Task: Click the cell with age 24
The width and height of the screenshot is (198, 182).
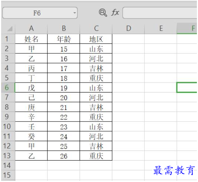Action: click(64, 136)
